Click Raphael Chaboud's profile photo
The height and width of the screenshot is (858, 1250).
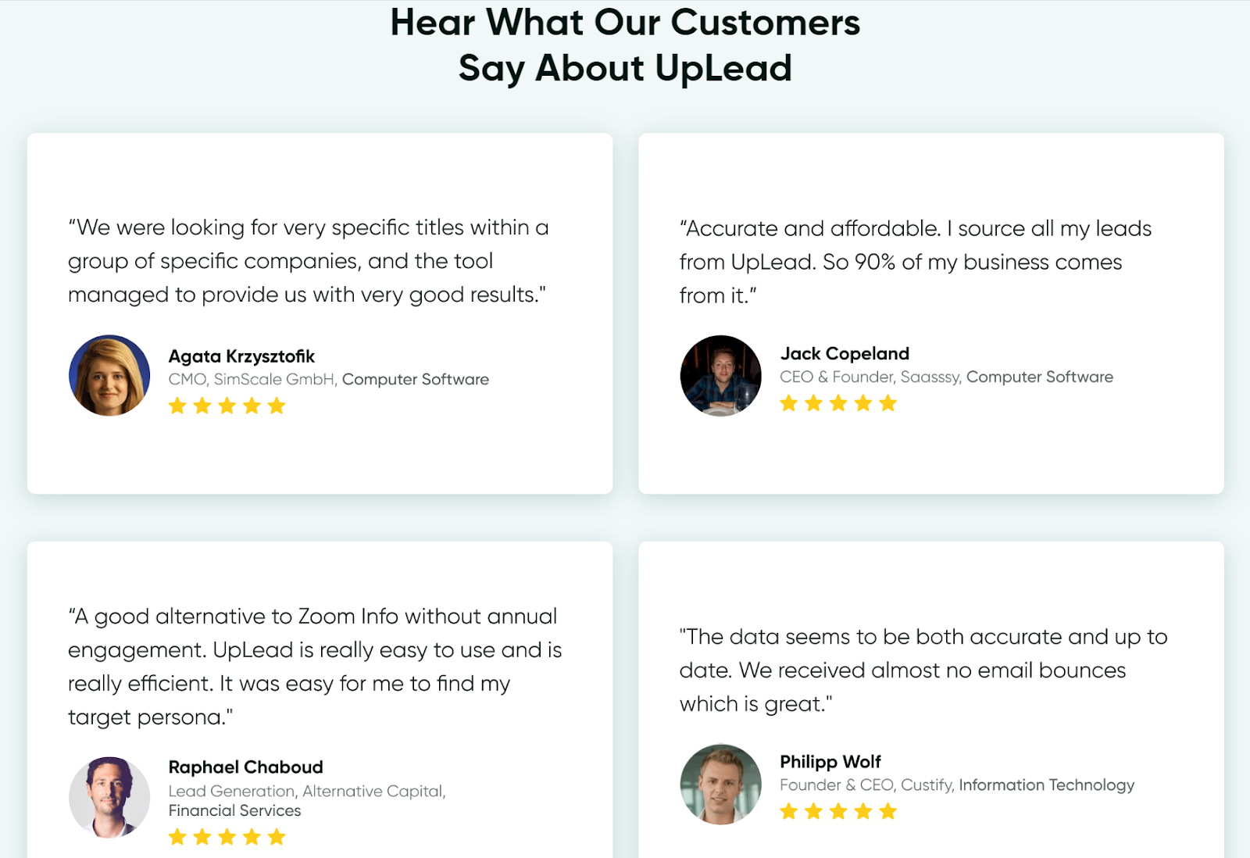(x=109, y=797)
